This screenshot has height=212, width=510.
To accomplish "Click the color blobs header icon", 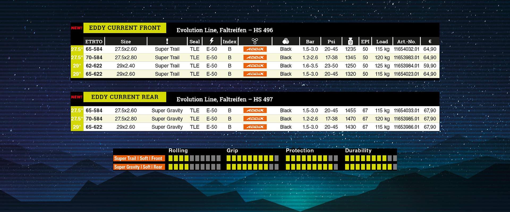I will click(x=286, y=41).
